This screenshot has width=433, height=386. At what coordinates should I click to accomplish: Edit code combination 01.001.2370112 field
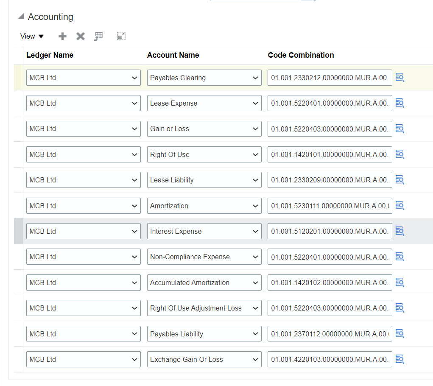330,334
